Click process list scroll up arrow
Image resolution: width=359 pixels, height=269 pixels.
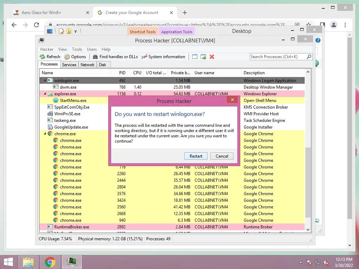308,72
